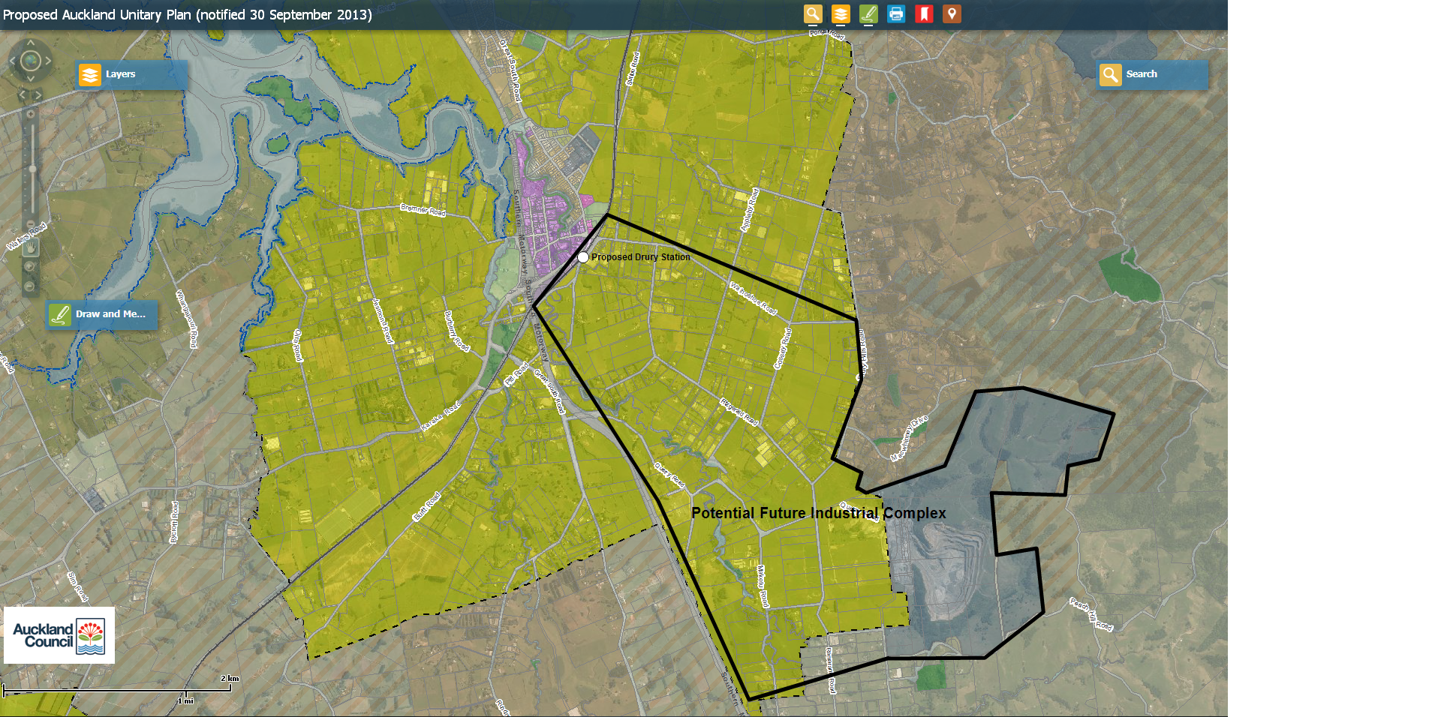Click the zoom slider handle

coord(32,169)
